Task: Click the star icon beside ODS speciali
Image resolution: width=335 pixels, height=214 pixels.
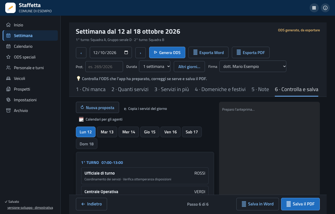Action: [8, 57]
